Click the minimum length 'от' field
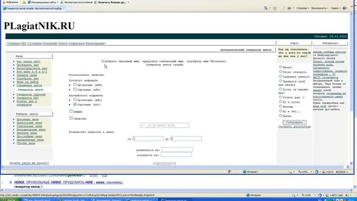Viewport: 357px width, 201px height. pos(148,138)
